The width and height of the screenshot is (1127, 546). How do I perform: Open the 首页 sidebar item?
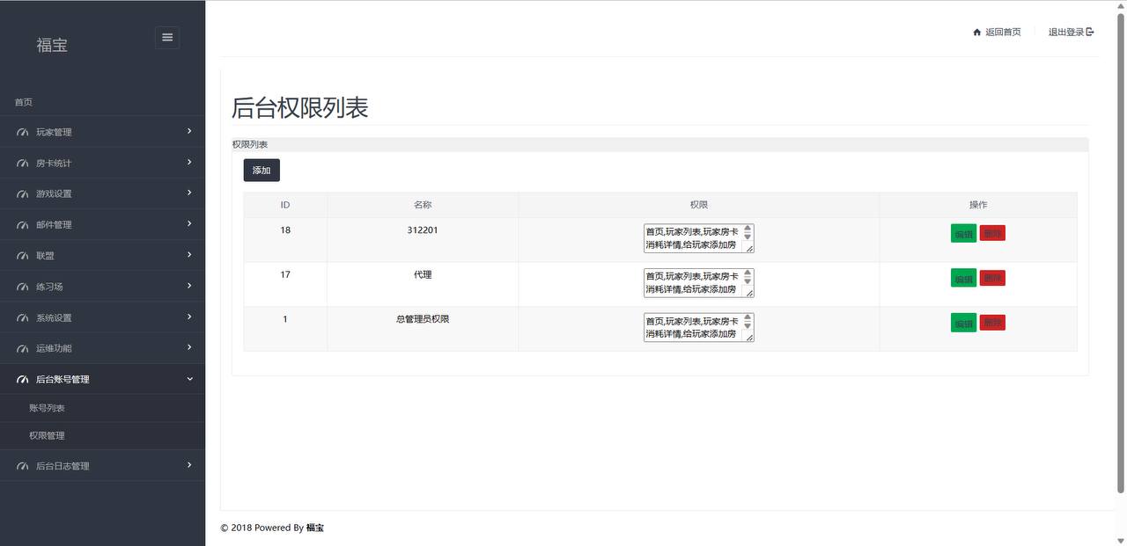tap(24, 102)
